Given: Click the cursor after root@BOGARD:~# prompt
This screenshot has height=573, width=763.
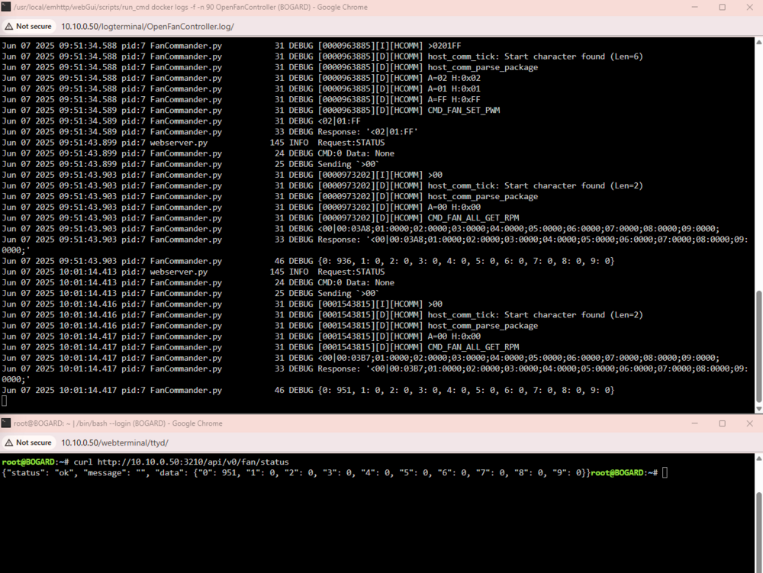Looking at the screenshot, I should tap(665, 473).
